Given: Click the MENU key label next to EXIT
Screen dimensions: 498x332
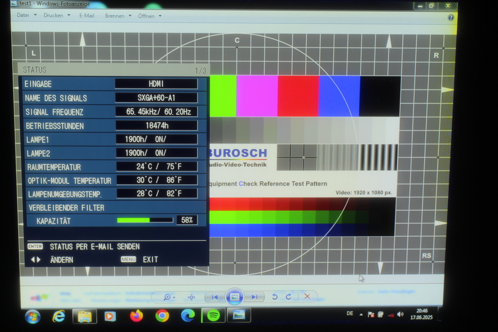Looking at the screenshot, I should point(128,259).
